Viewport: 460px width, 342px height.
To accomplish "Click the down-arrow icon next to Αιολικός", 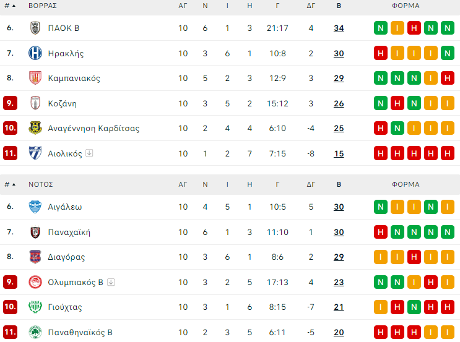I will coord(90,153).
